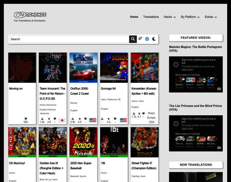231x182 pixels.
Task: Click the Golden Axe III cover art
Action: point(53,141)
